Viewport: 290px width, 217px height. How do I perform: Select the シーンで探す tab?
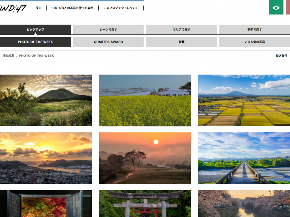(x=108, y=30)
